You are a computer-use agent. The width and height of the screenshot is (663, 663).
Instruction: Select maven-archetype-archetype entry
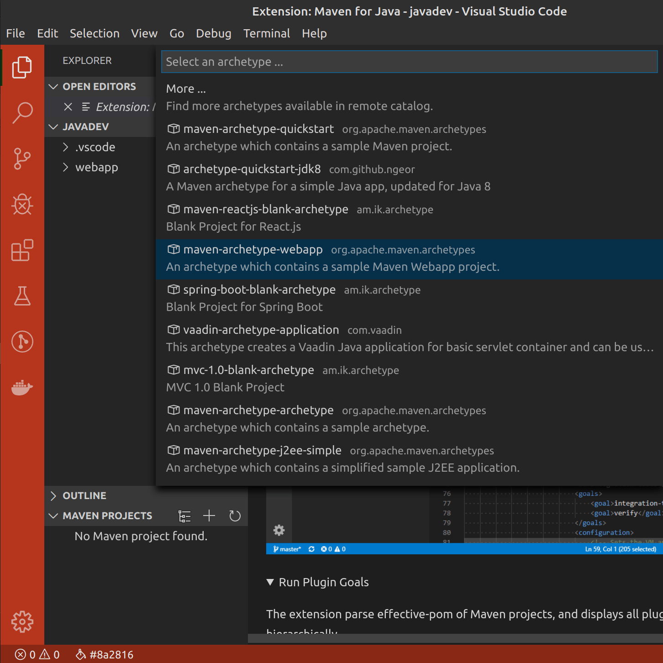(x=409, y=419)
